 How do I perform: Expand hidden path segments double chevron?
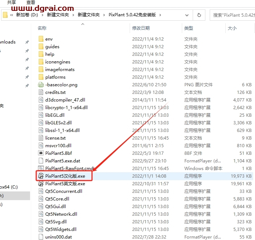(x=12, y=15)
